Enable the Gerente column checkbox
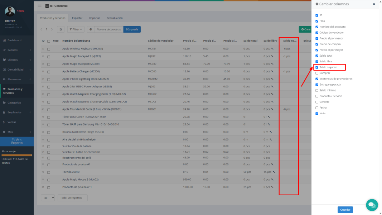This screenshot has width=382, height=215. 317,102
